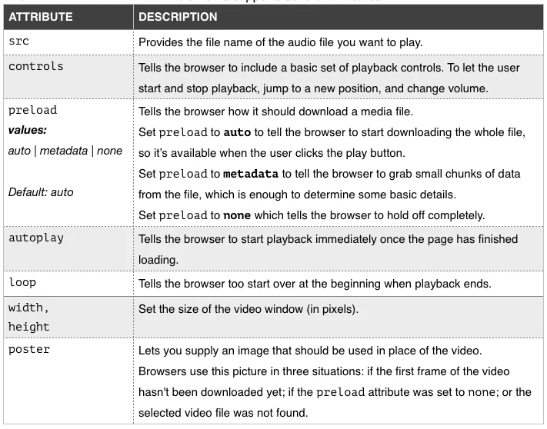This screenshot has width=547, height=429.
Task: Select the preload attribute name
Action: coord(33,111)
